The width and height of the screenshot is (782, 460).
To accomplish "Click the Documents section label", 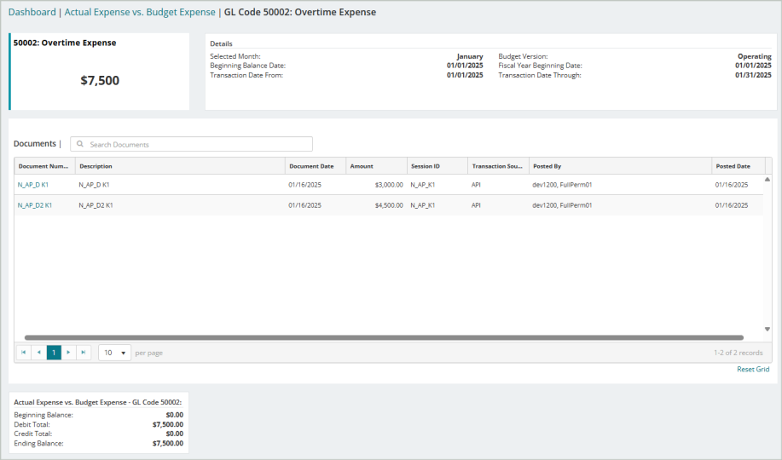I will click(x=35, y=143).
